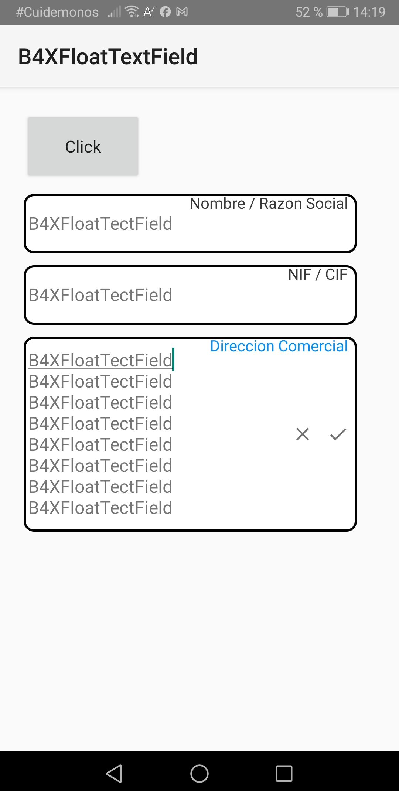Tap the #Cuidemonos carrier text in status bar
Screen dimensions: 399x791
pyautogui.click(x=57, y=12)
